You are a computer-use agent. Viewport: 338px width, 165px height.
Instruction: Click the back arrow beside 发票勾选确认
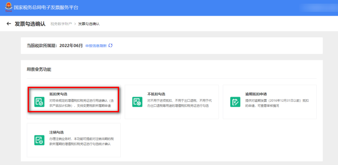[9, 24]
